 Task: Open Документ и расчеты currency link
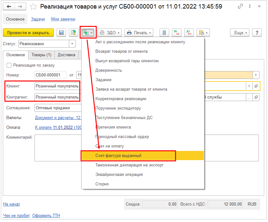click(x=58, y=118)
